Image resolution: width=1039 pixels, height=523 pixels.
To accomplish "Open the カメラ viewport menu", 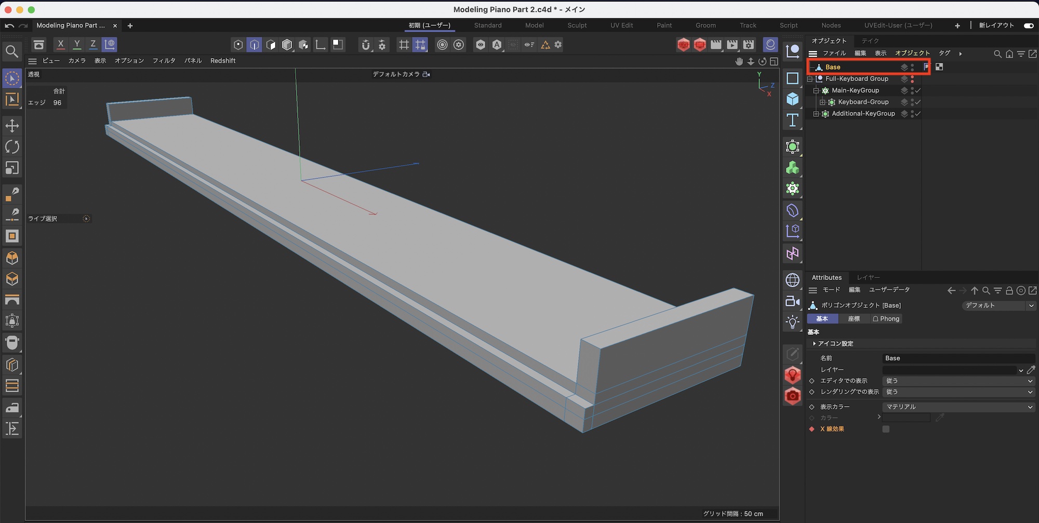I will [77, 61].
